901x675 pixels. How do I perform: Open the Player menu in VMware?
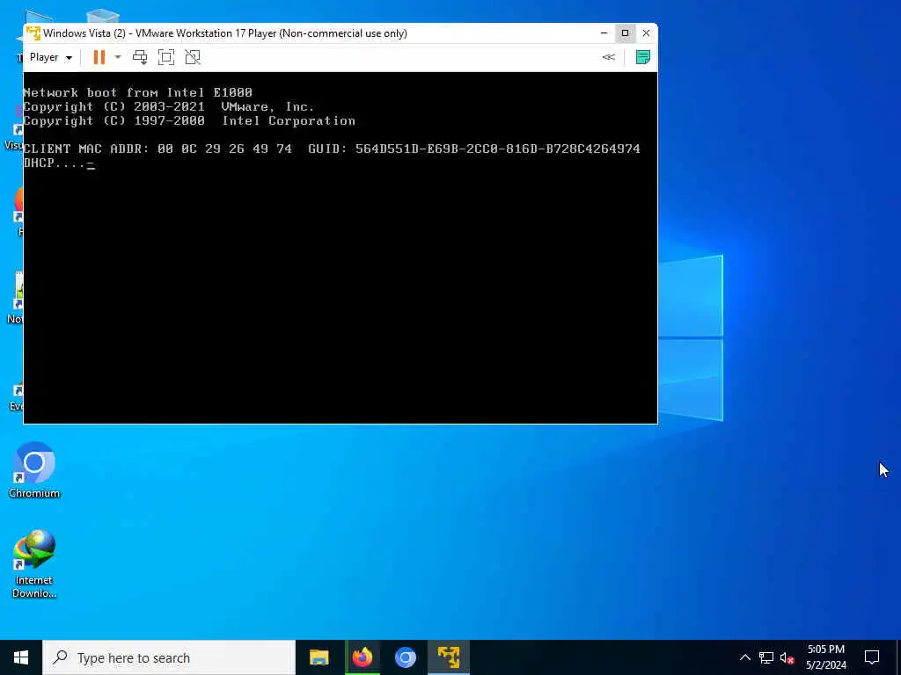[50, 57]
